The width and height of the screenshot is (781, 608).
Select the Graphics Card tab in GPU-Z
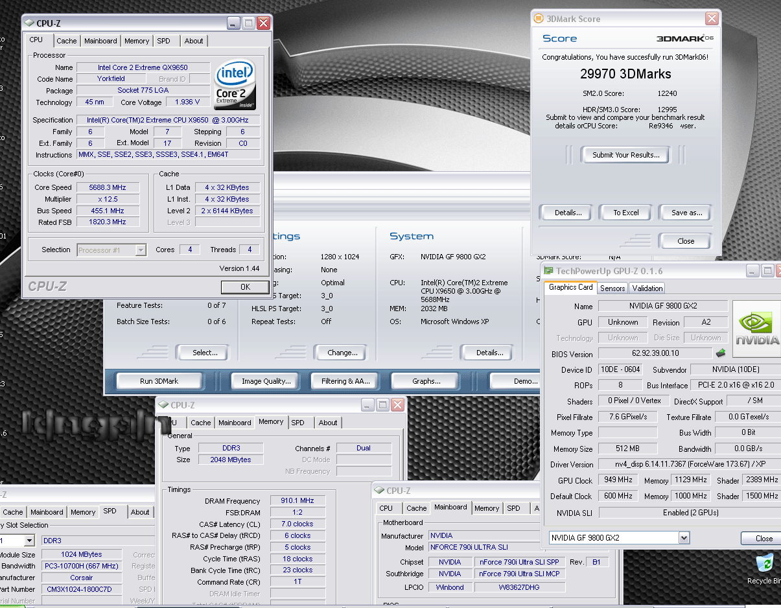pos(571,287)
